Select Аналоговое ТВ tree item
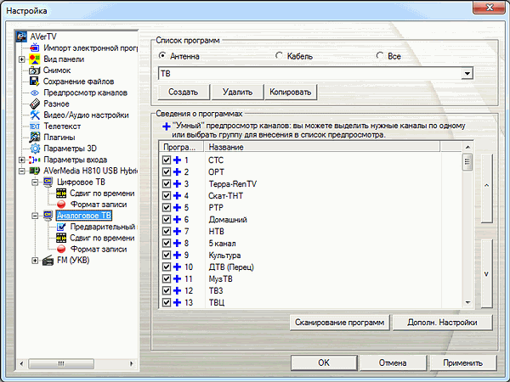Screen dimensions: 510x382 (x=84, y=216)
